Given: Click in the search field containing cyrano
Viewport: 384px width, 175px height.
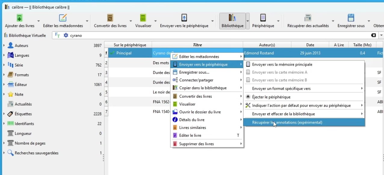Looking at the screenshot, I should [x=211, y=35].
